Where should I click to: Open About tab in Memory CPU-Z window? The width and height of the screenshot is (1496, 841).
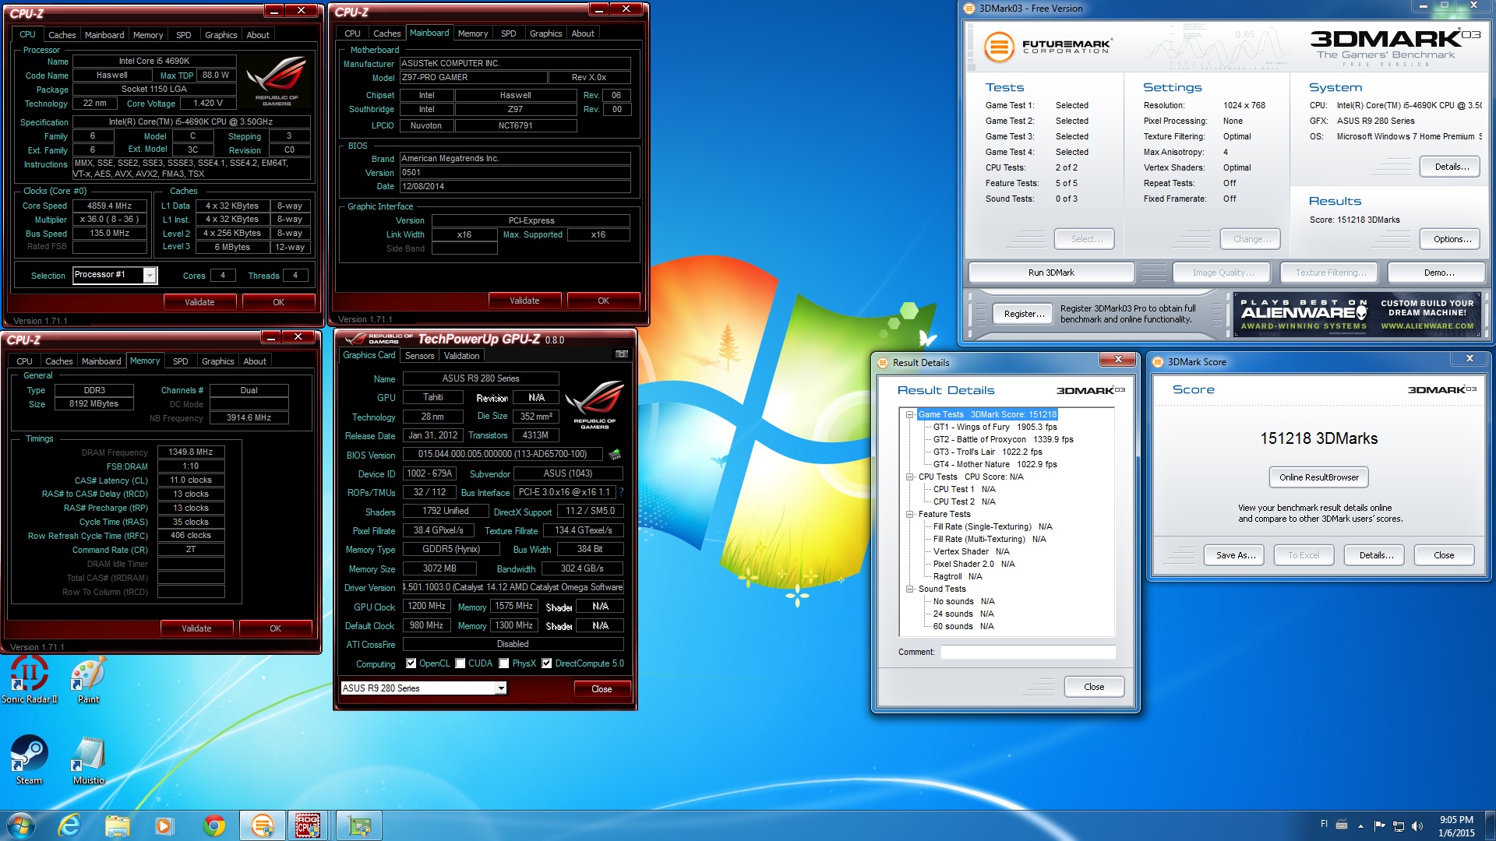pos(255,361)
